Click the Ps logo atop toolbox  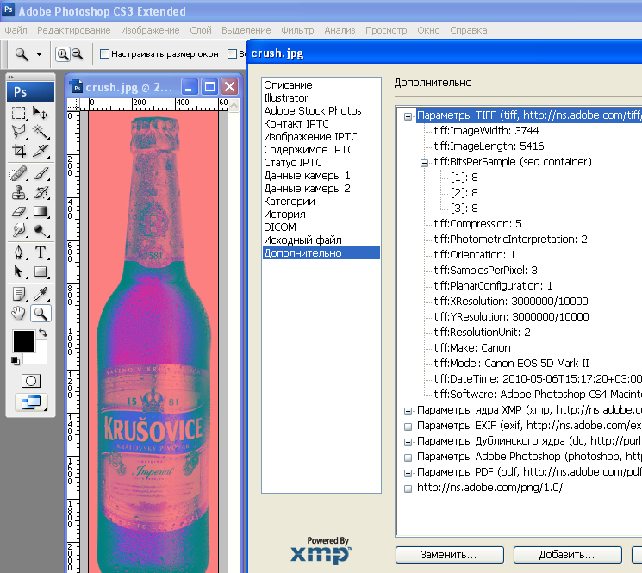30,91
